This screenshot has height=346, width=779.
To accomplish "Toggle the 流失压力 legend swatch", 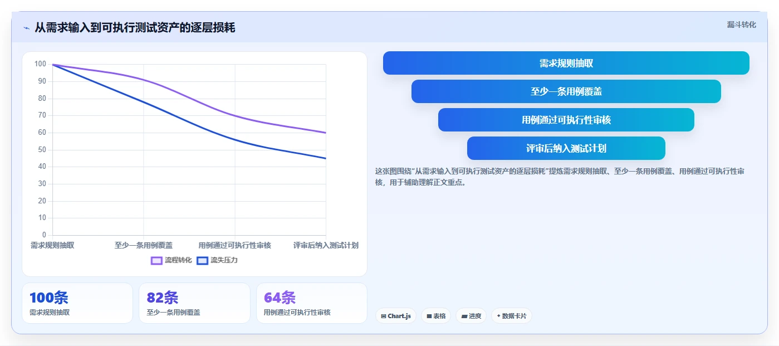I will pyautogui.click(x=202, y=260).
